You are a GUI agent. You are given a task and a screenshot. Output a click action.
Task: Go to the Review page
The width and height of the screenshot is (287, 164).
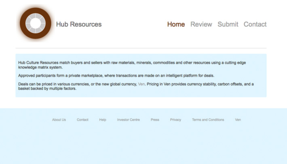pos(201,24)
